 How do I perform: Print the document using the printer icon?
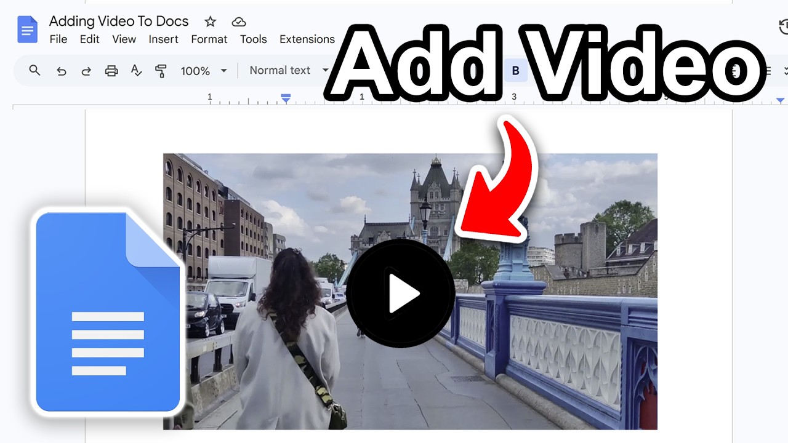pos(111,71)
